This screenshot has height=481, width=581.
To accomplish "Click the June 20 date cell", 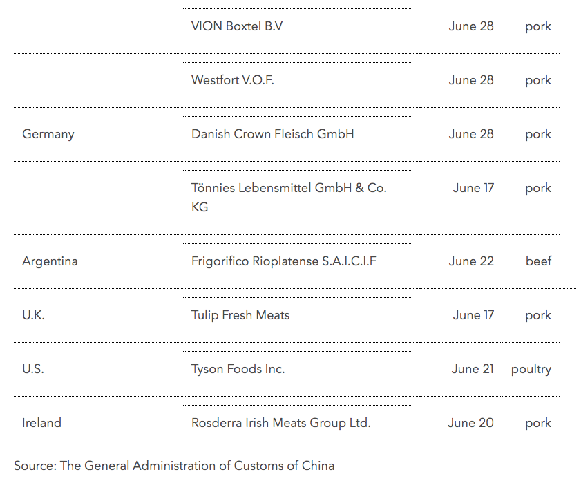I will tap(470, 423).
